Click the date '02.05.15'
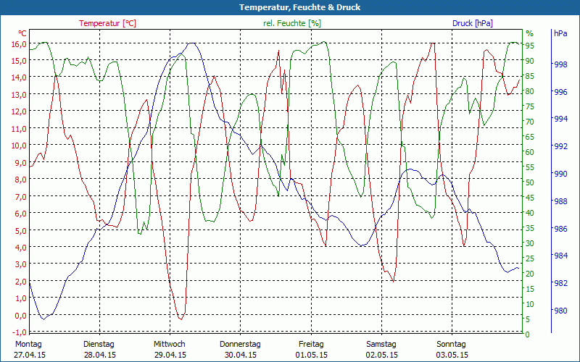 click(x=382, y=355)
